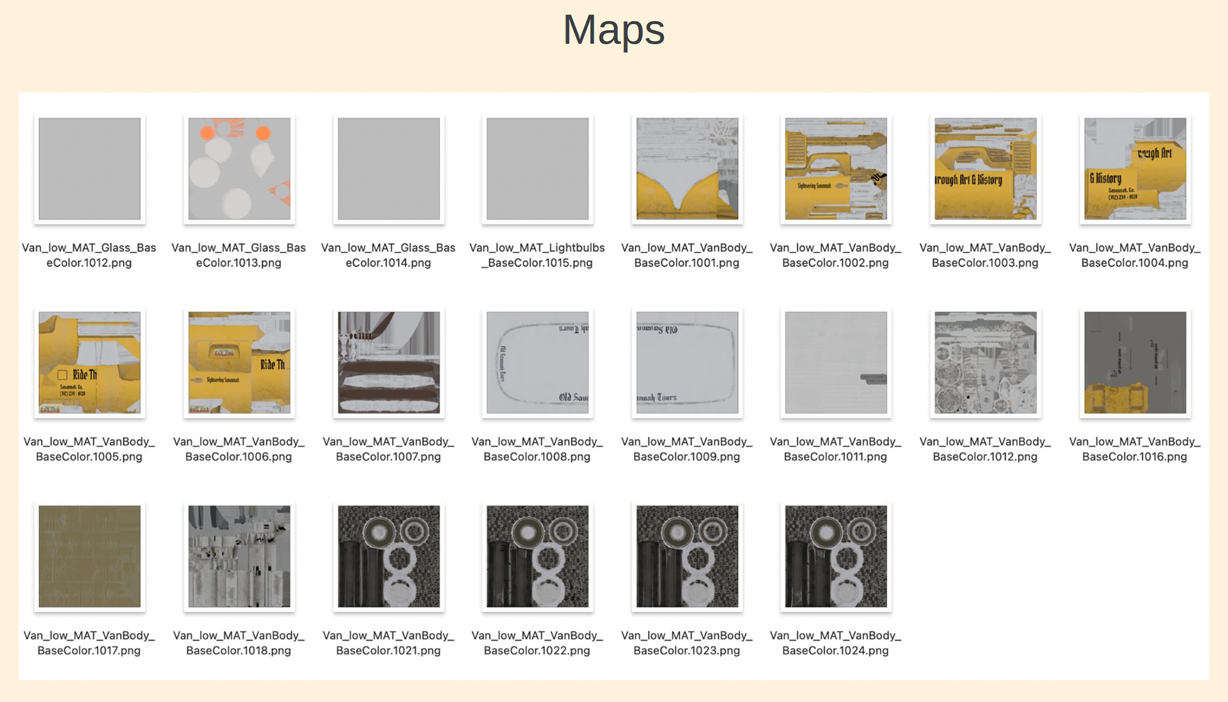Screen dimensions: 1228x702
Task: Select the VanBody_BaseColor.1003 thumbnail
Action: [985, 169]
